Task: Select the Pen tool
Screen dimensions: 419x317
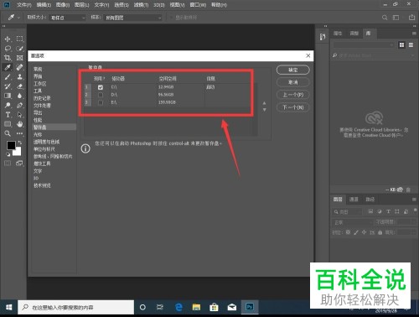Action: pyautogui.click(x=19, y=106)
